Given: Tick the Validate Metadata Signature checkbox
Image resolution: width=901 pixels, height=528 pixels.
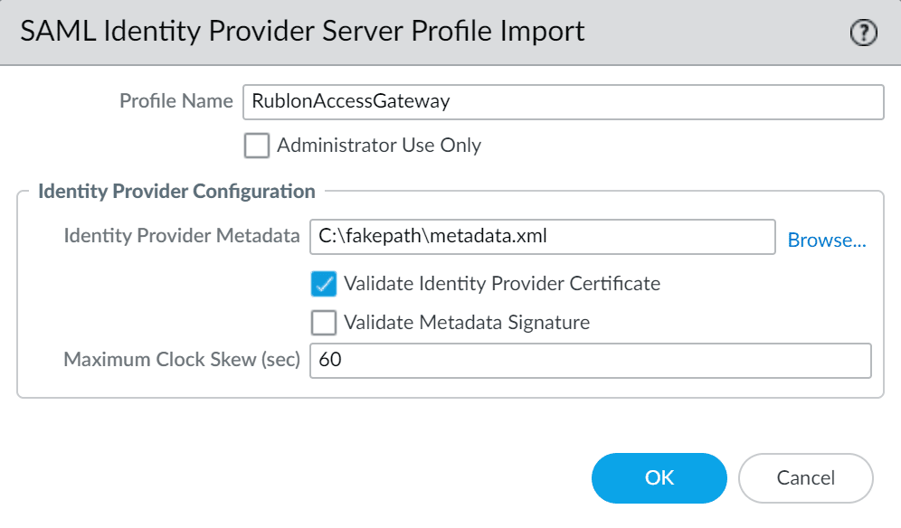Looking at the screenshot, I should tap(324, 322).
